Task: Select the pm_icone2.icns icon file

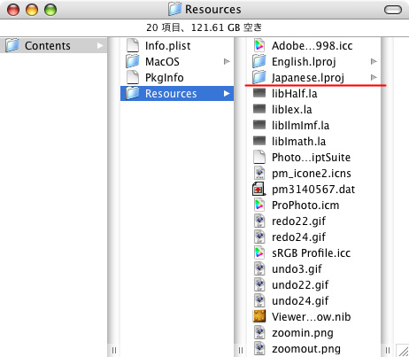Action: click(x=259, y=173)
